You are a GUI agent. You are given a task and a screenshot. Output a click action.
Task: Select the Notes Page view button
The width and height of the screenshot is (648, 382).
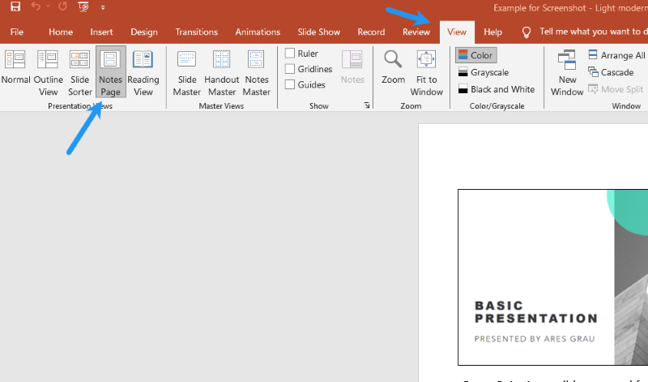[111, 72]
